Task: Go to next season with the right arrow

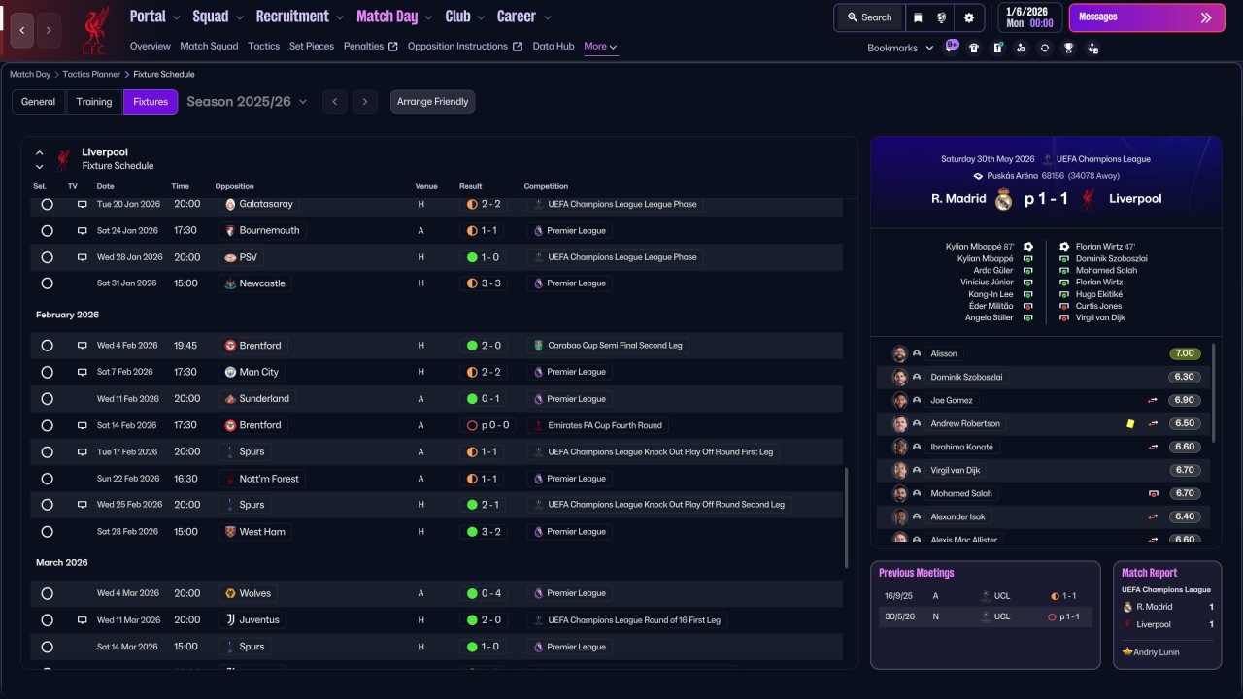Action: pyautogui.click(x=365, y=102)
